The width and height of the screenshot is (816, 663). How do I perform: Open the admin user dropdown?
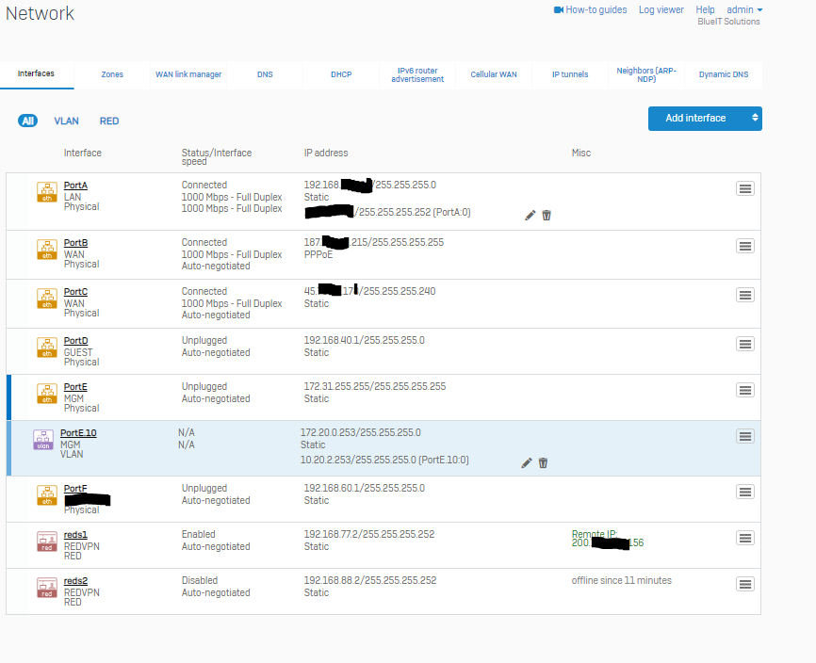[744, 9]
